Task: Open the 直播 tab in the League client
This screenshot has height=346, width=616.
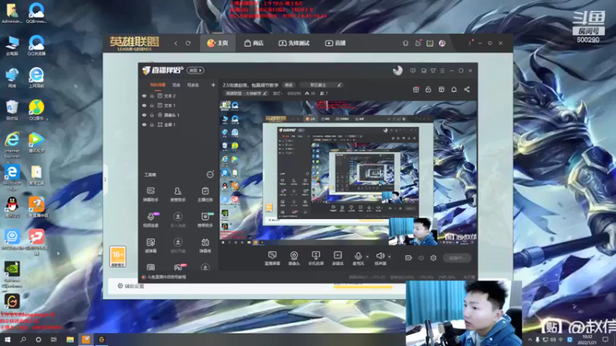Action: point(335,43)
